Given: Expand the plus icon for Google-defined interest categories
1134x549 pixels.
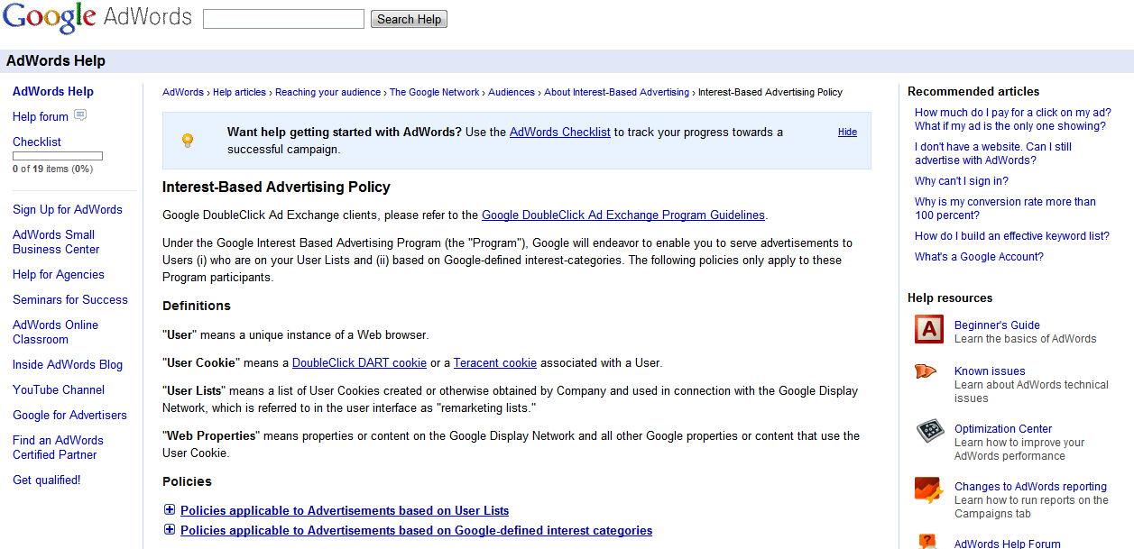Looking at the screenshot, I should point(170,530).
